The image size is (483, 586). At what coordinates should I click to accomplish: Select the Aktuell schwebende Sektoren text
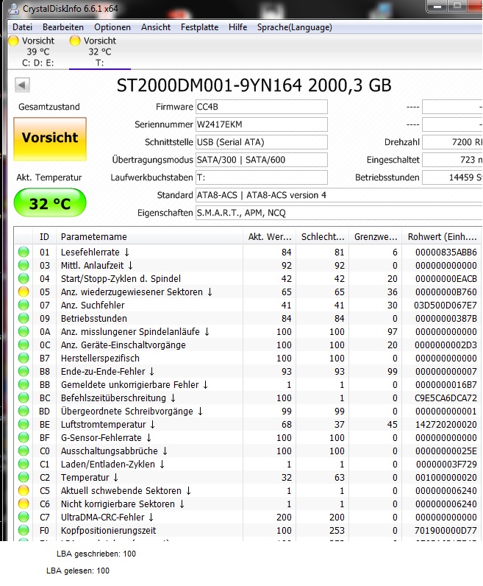pos(126,491)
